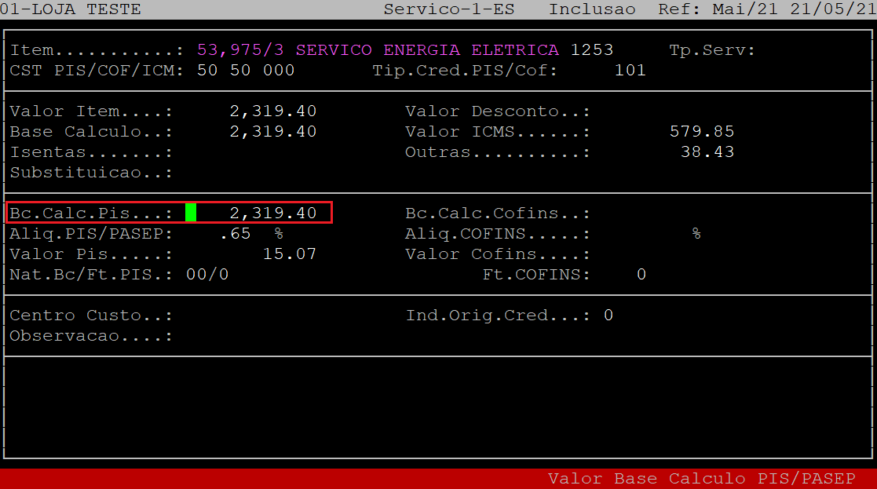
Task: Click the Valor Base Calculo PIS/PASEP status message
Action: [701, 479]
